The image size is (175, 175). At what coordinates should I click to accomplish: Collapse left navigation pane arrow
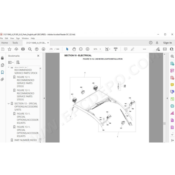44,98
